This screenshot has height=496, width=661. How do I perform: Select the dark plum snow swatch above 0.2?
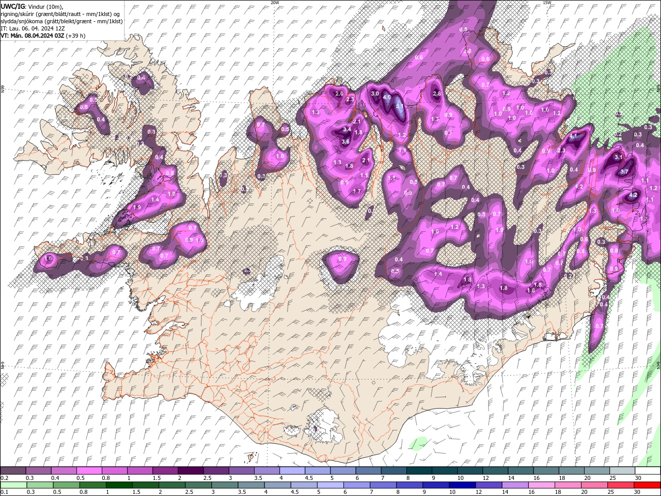click(x=13, y=471)
